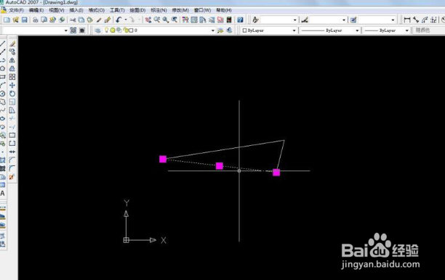Click the Table Style icon
This screenshot has height=280, width=445.
coord(353,20)
